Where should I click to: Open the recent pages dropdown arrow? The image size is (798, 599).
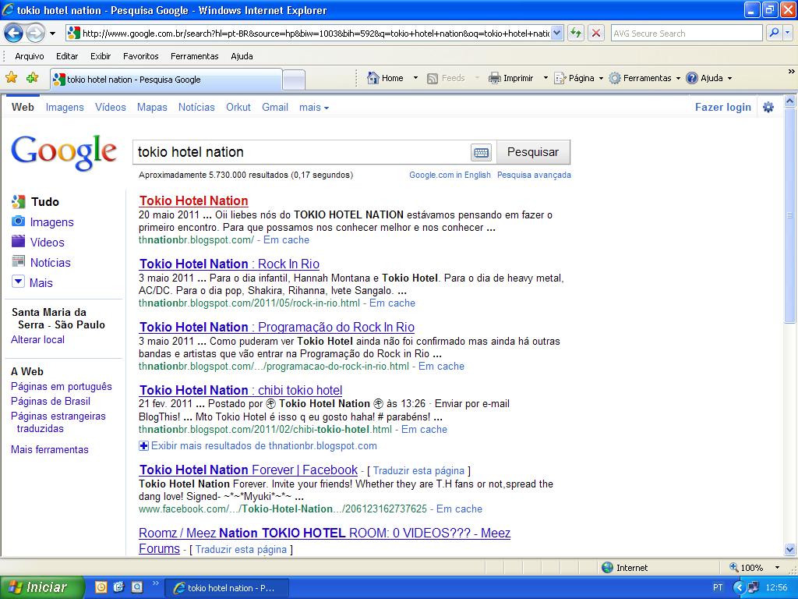[52, 34]
